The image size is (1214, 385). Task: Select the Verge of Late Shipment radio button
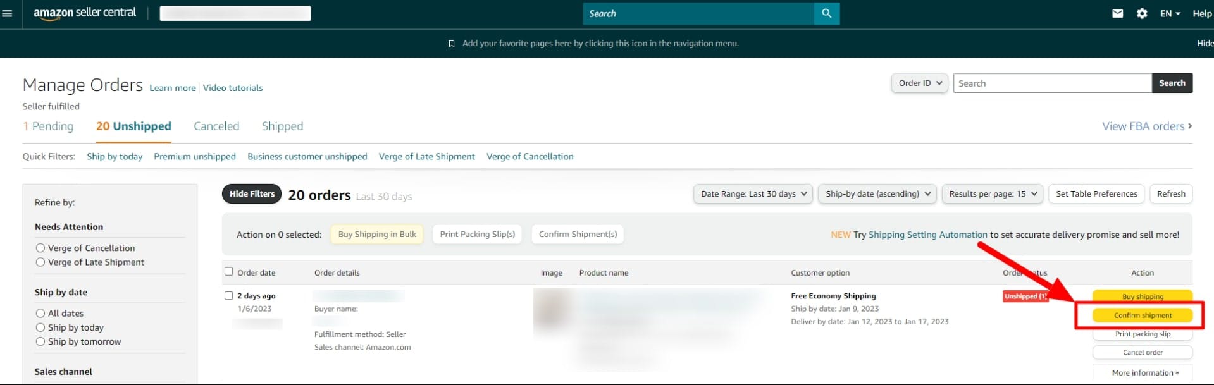(40, 262)
